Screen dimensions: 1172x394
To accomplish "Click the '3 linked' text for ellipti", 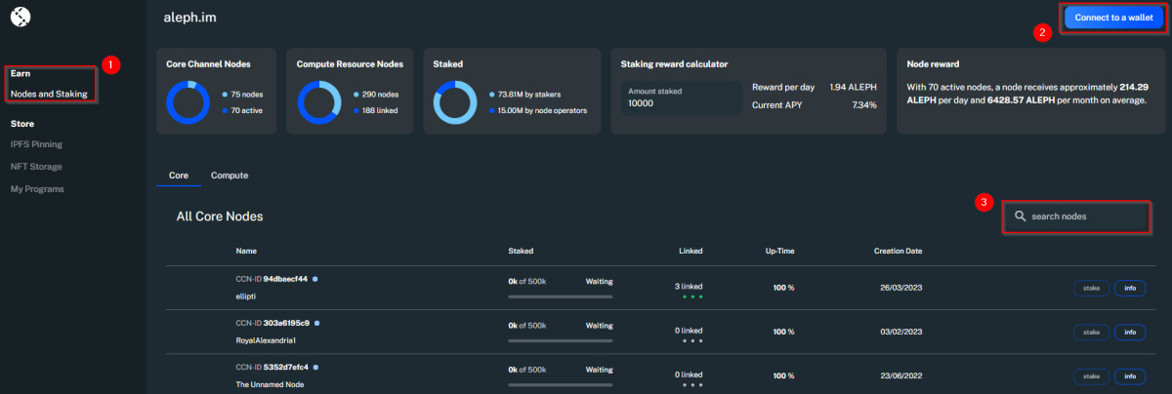I will [x=689, y=286].
